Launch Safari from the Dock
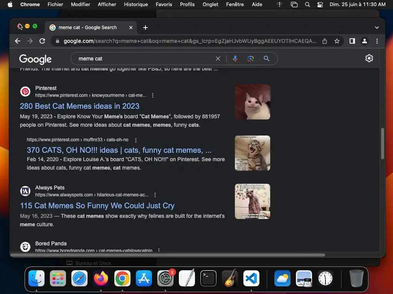The height and width of the screenshot is (294, 393). tap(79, 278)
